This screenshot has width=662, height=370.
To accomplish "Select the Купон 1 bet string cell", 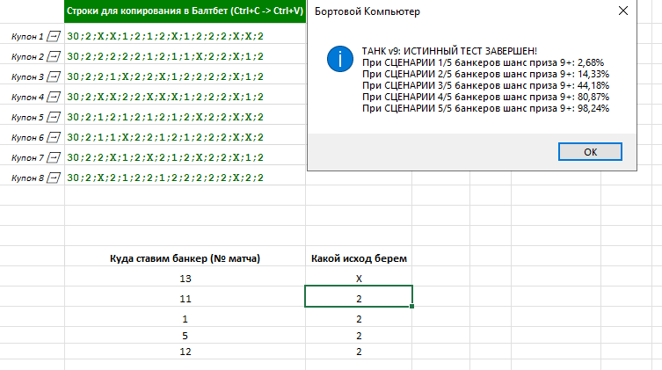I will tap(185, 33).
